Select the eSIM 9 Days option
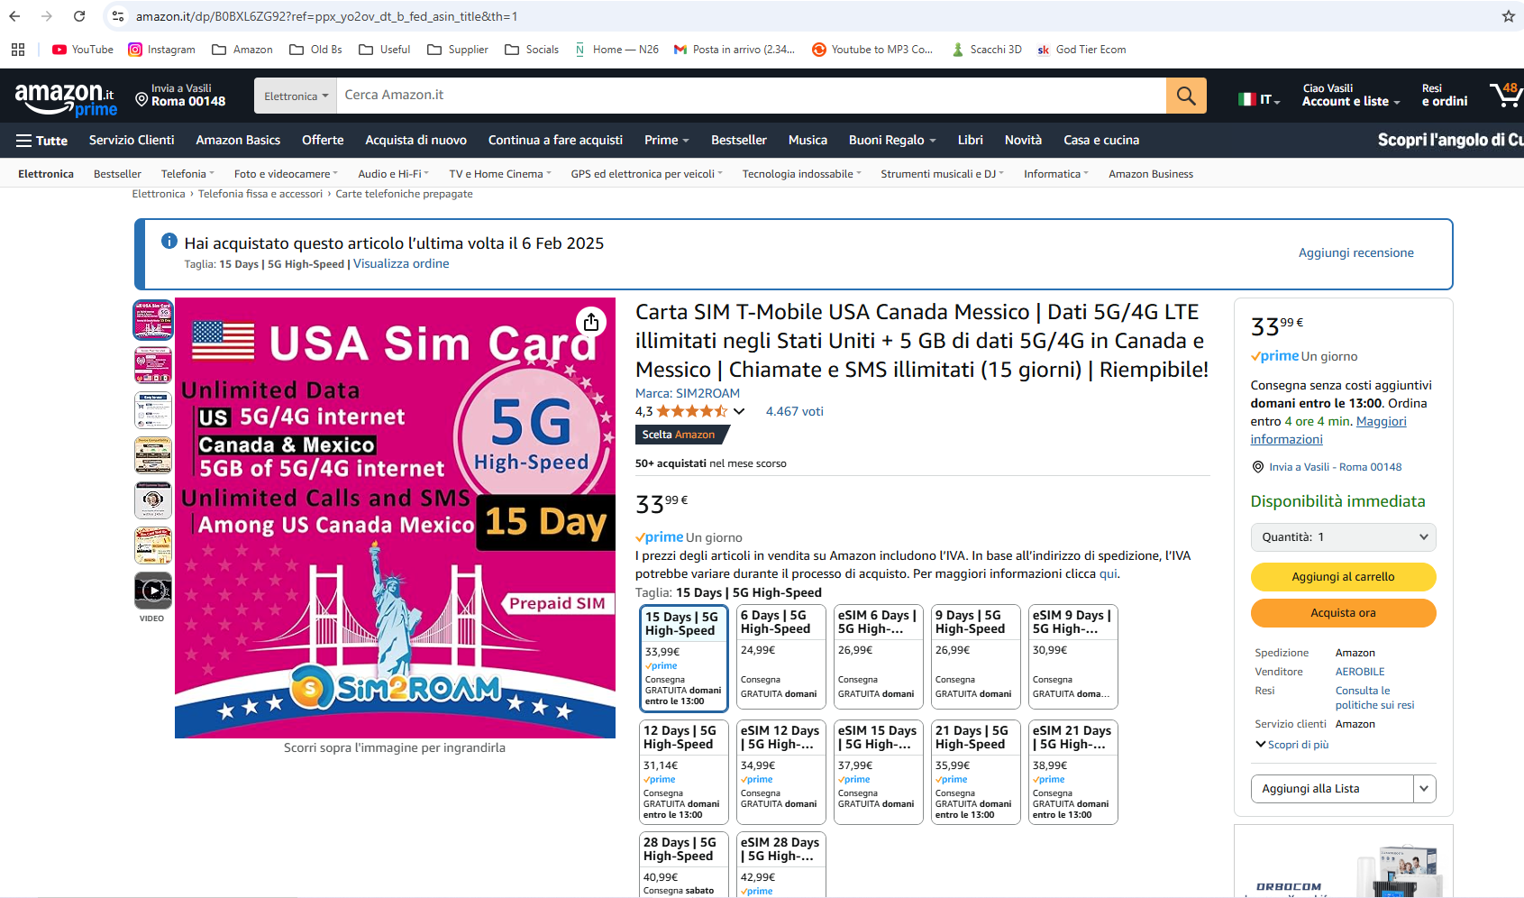The height and width of the screenshot is (898, 1524). click(x=1073, y=657)
